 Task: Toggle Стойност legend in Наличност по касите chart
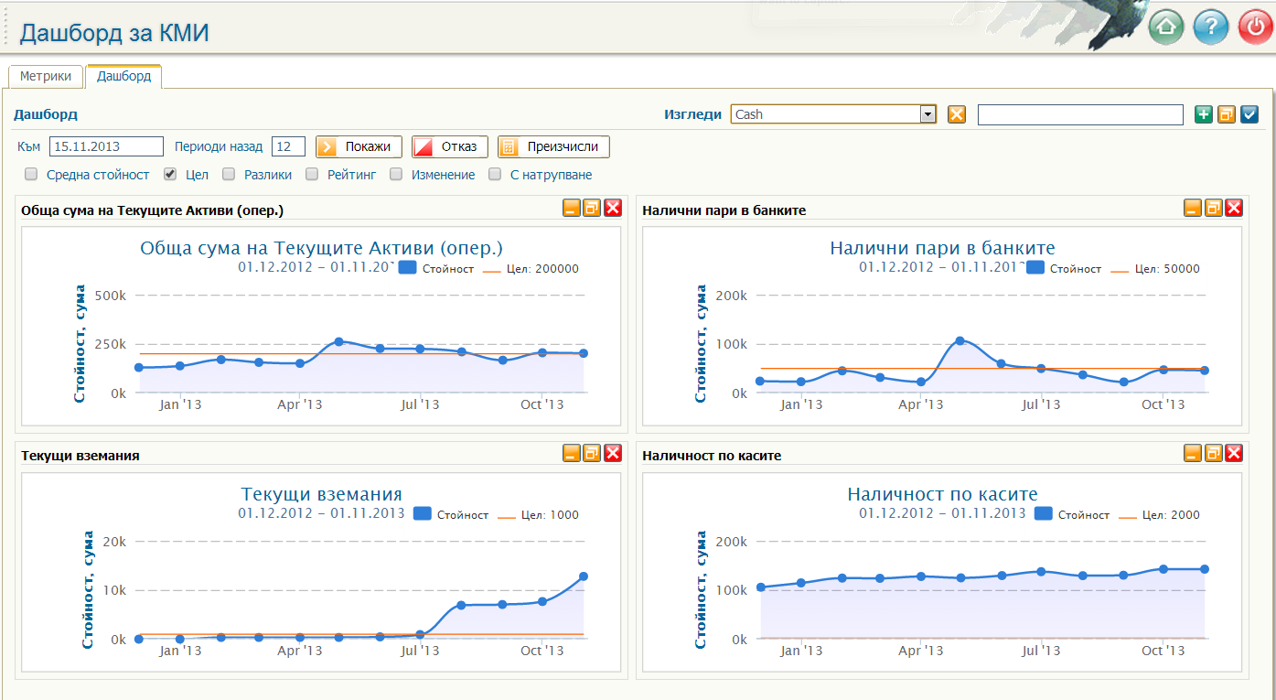tap(1072, 515)
